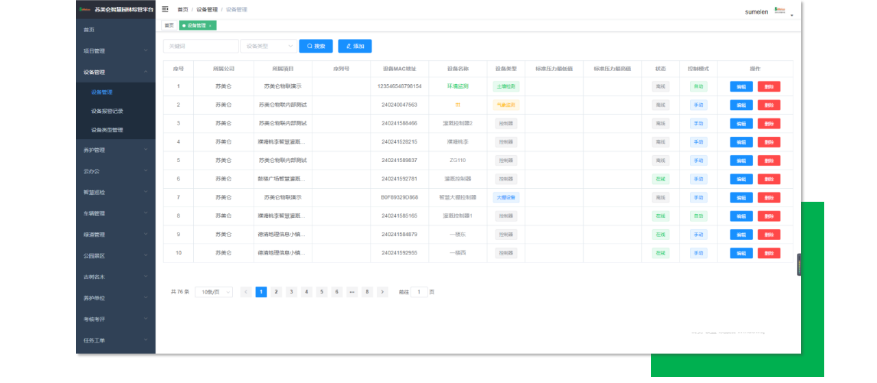The height and width of the screenshot is (383, 877).
Task: Collapse the 设备管理 parent sidebar menu
Action: (115, 72)
